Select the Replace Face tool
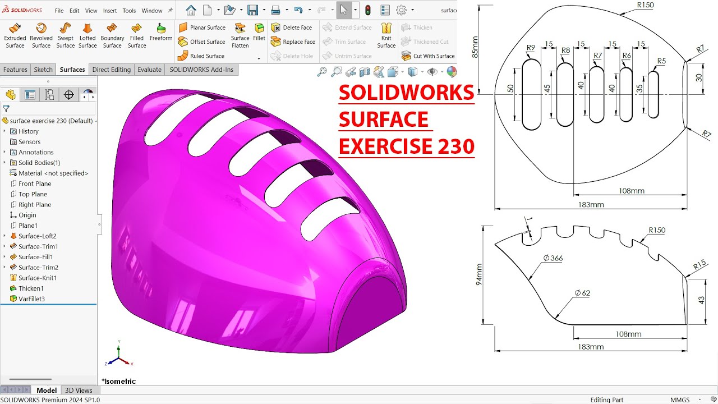The width and height of the screenshot is (718, 404). [293, 42]
